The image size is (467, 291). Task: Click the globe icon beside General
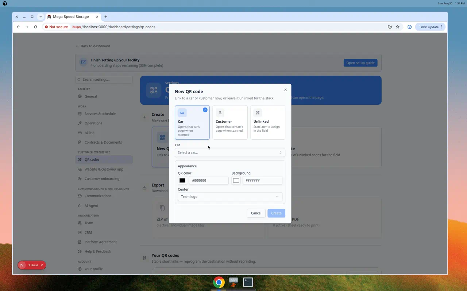coord(80,96)
